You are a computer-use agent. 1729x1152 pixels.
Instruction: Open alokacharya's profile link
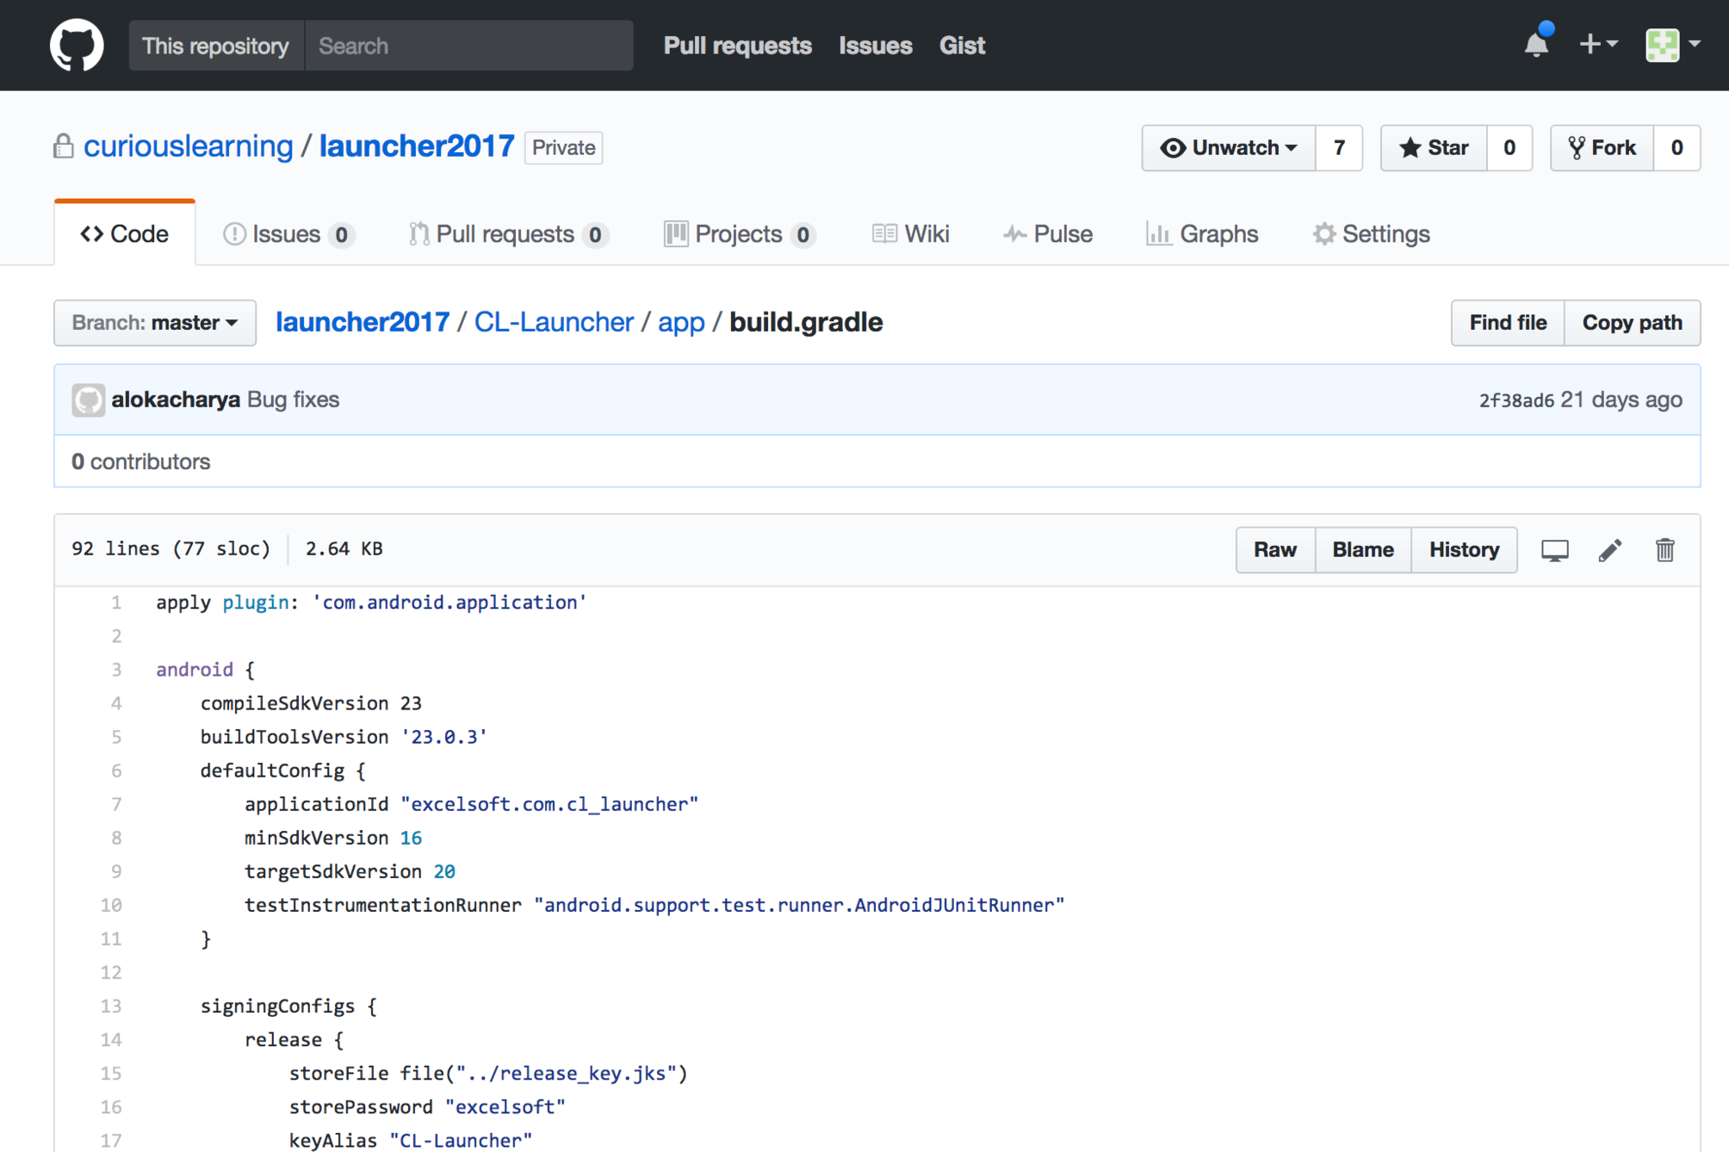(176, 400)
